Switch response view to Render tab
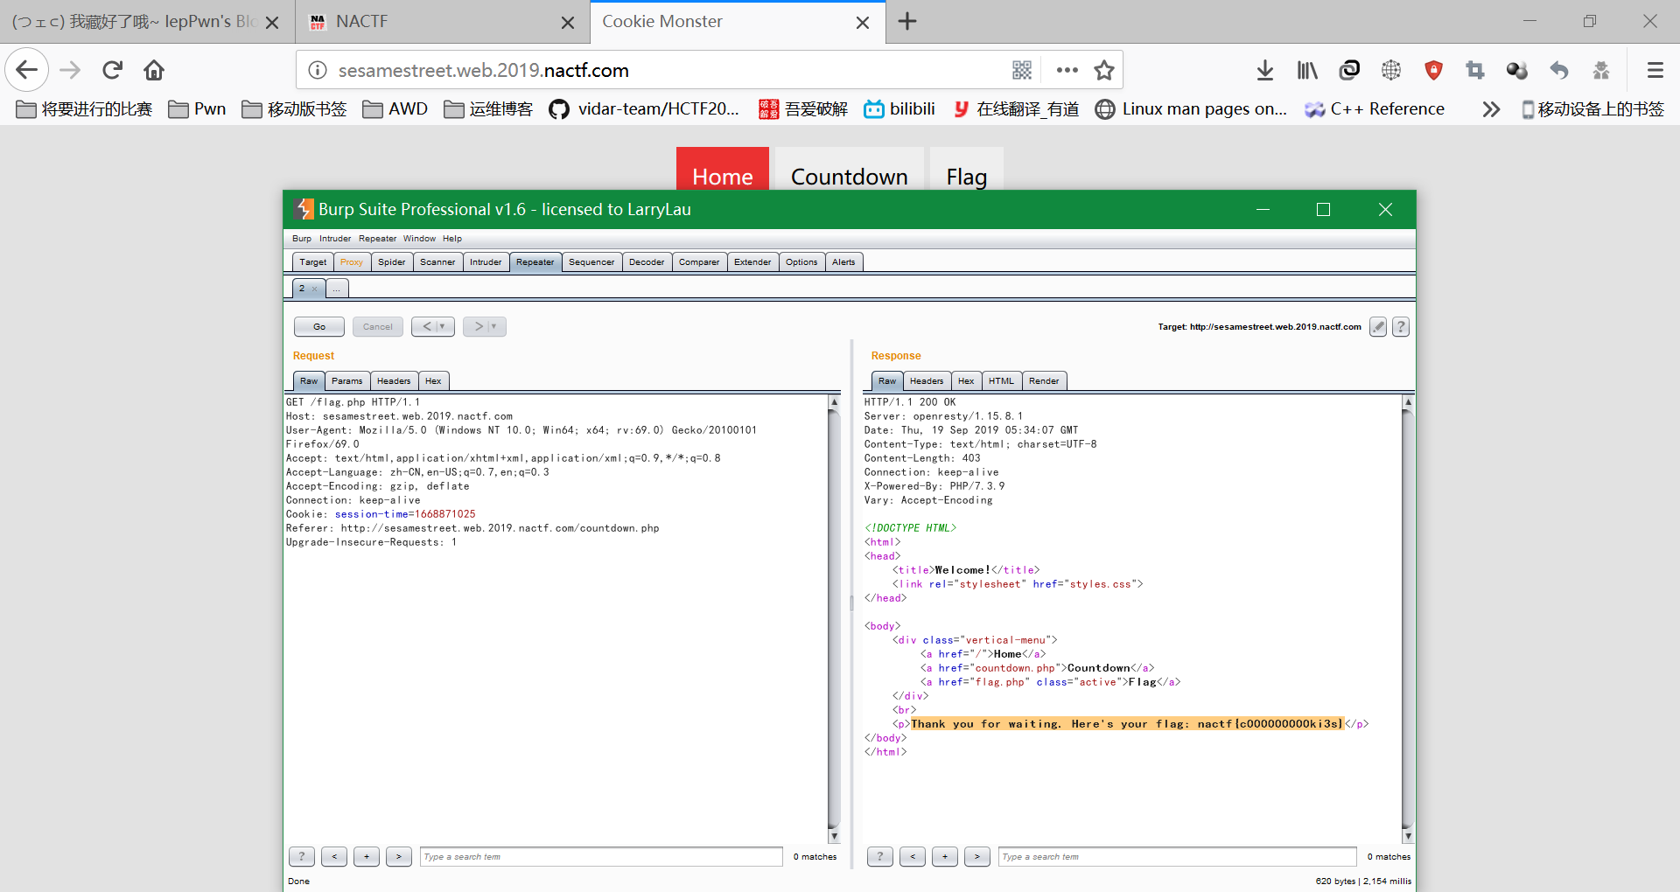This screenshot has height=892, width=1680. point(1044,381)
